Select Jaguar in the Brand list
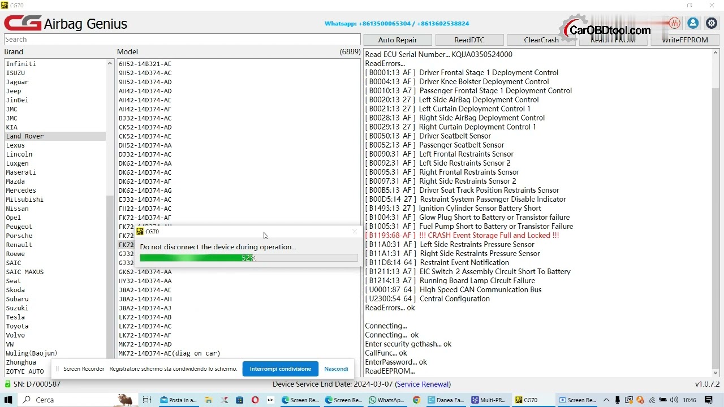The image size is (724, 407). [x=55, y=82]
